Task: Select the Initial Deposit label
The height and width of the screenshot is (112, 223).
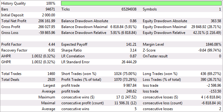Action: point(12,15)
